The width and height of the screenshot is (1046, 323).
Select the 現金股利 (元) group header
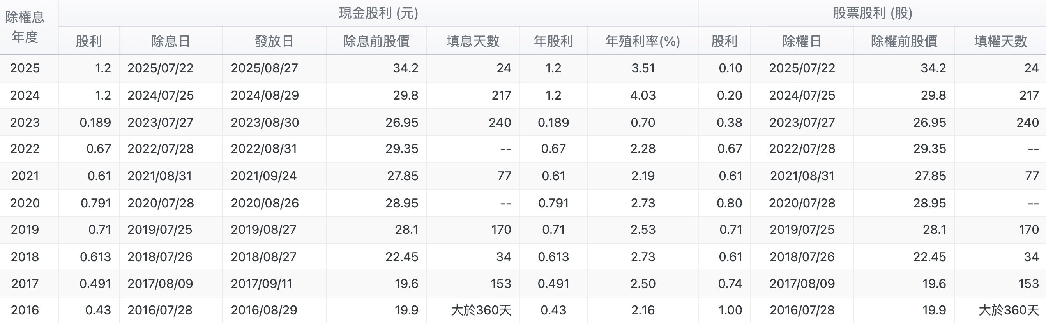pyautogui.click(x=378, y=13)
